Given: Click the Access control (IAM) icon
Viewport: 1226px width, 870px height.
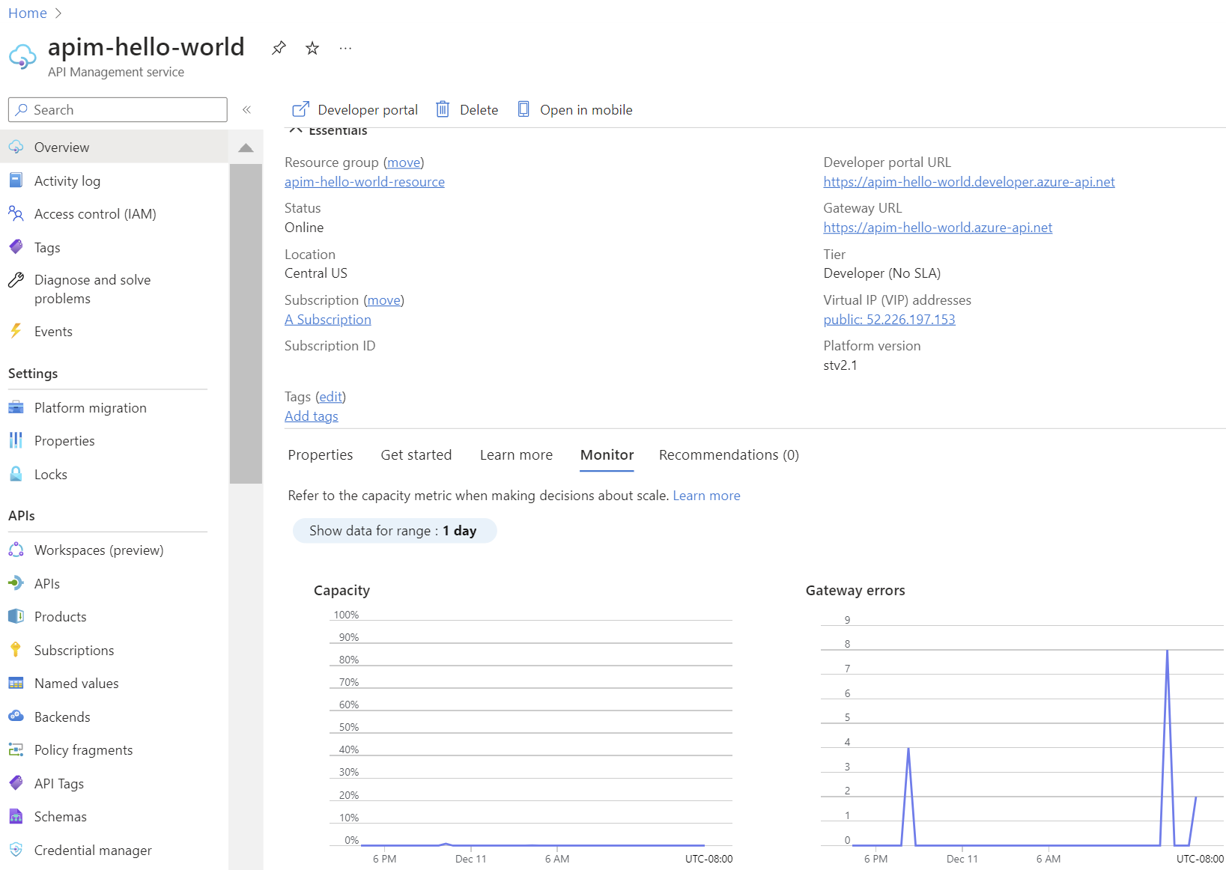Looking at the screenshot, I should 16,213.
